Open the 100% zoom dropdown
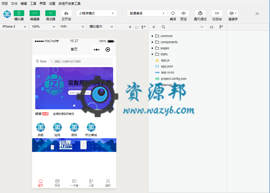Image resolution: width=270 pixels, height=193 pixels. pyautogui.click(x=43, y=27)
